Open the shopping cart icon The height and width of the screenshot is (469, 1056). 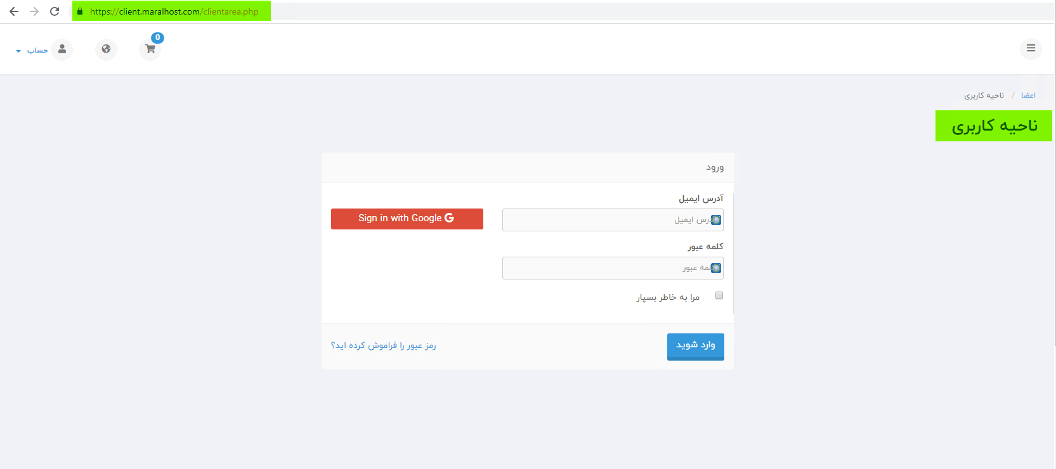(x=150, y=49)
